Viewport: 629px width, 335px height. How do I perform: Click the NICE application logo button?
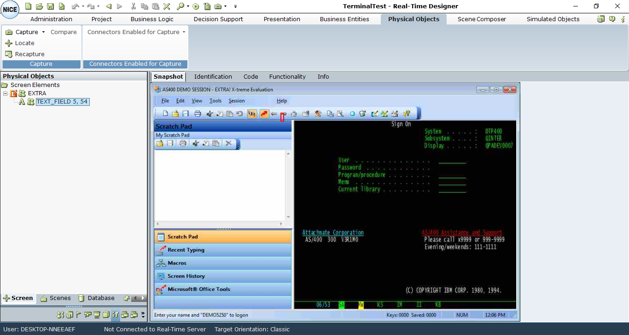point(10,10)
